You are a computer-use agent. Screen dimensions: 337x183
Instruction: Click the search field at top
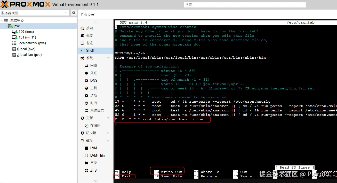tap(245, 5)
